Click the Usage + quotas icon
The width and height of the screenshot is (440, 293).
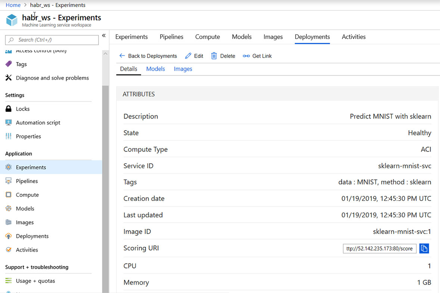(9, 281)
